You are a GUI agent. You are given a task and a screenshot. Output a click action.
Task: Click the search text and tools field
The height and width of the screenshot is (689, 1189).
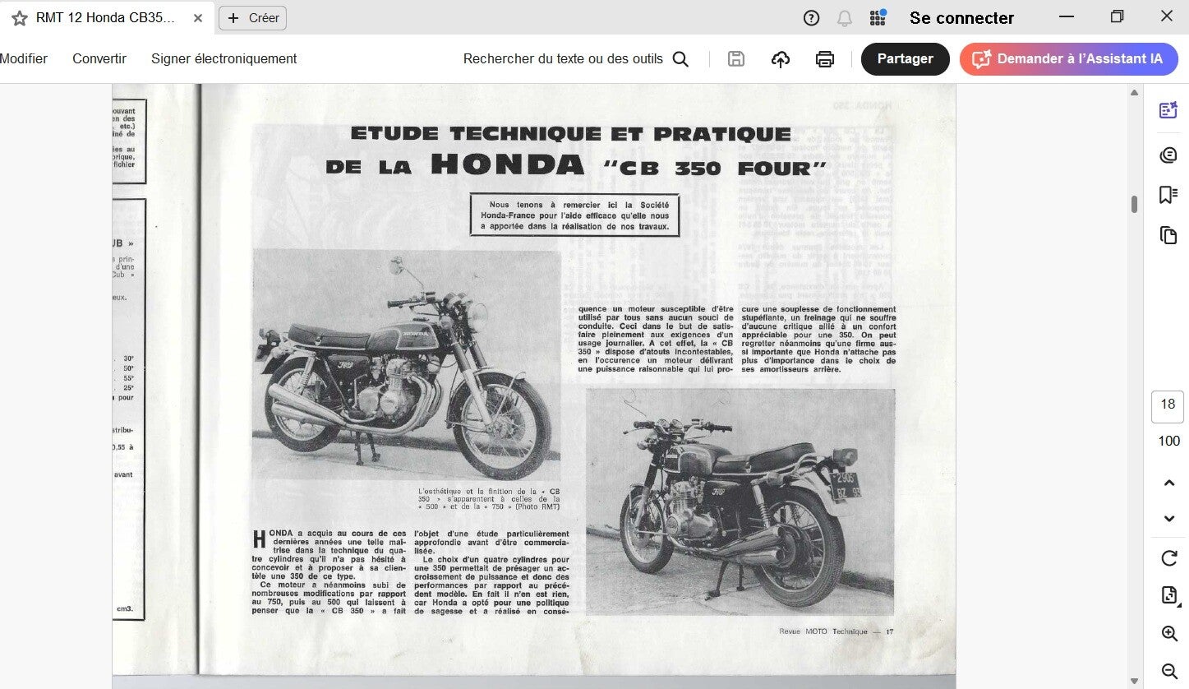[563, 59]
